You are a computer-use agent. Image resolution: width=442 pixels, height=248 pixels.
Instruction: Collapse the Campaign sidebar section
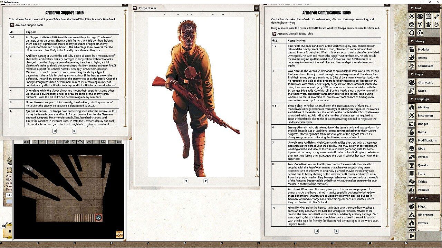[x=424, y=99]
